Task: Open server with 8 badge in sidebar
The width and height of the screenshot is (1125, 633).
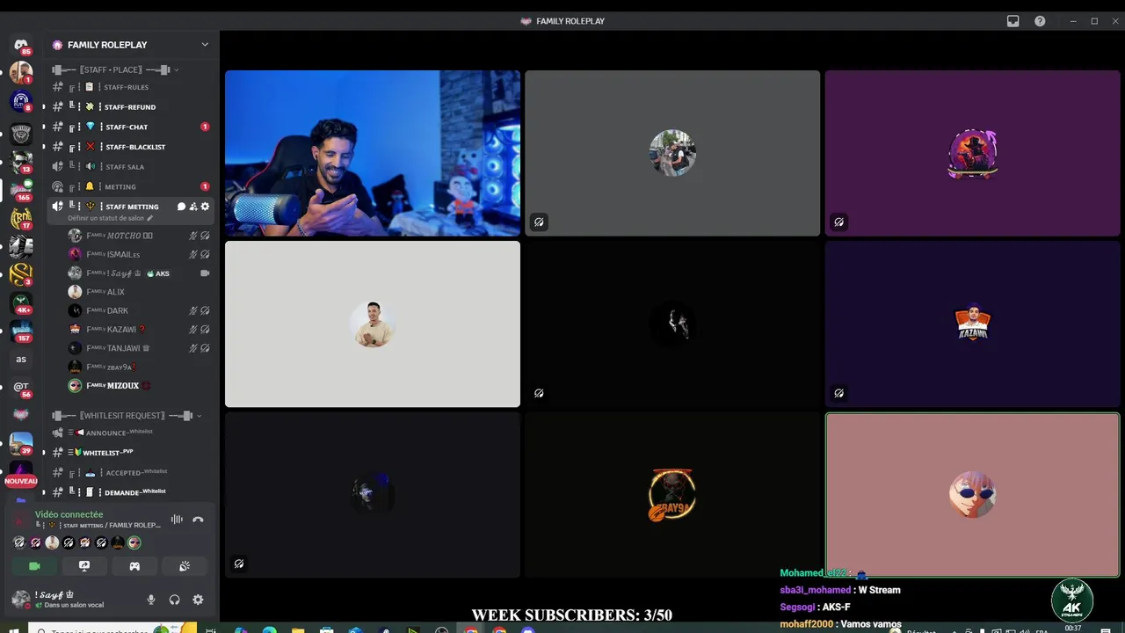Action: pos(21,103)
